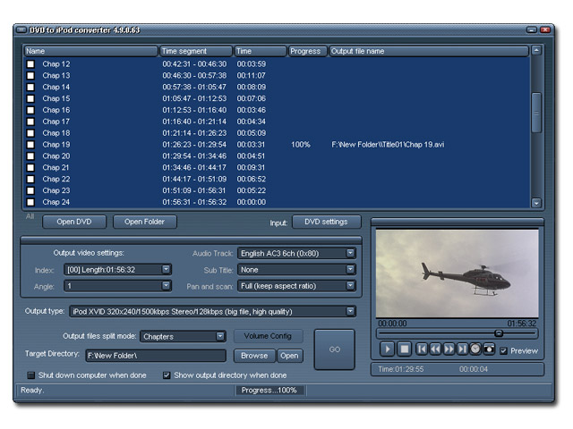Click the Volume Config button
The height and width of the screenshot is (429, 573).
tap(268, 336)
